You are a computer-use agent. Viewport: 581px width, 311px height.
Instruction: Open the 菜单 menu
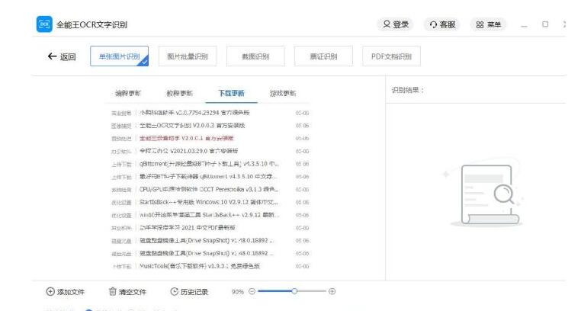click(x=489, y=24)
